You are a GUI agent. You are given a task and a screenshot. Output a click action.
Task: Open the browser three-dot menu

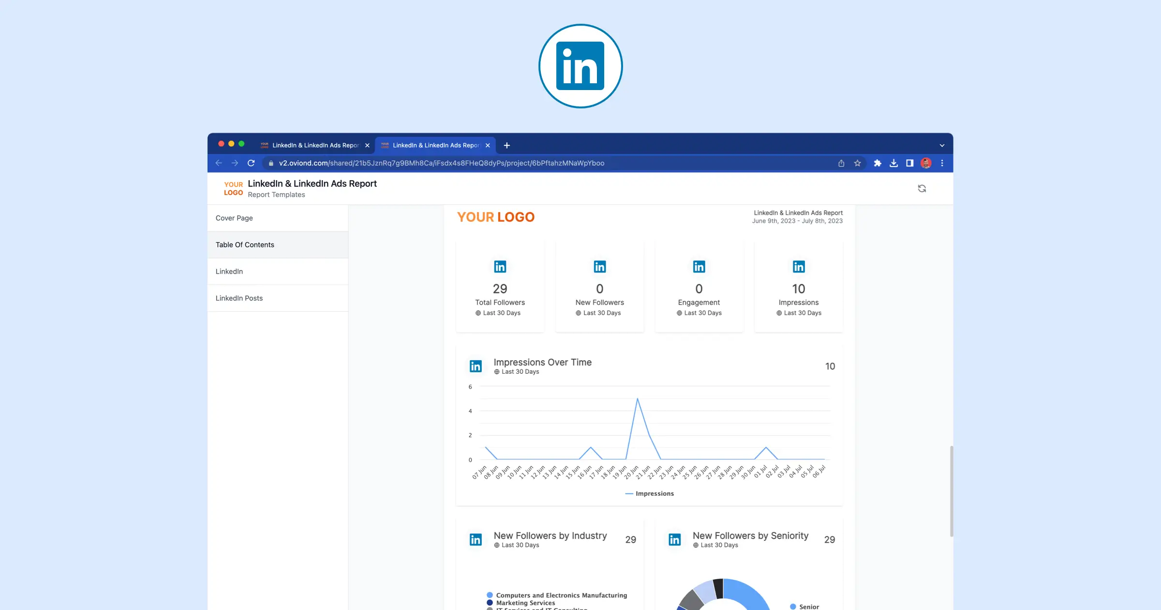942,163
